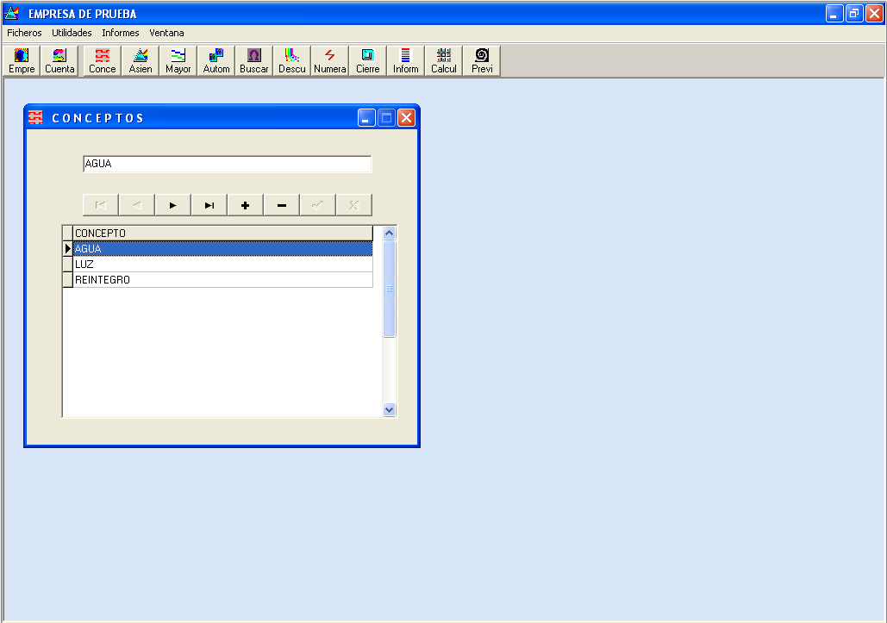
Task: Go to the previous record
Action: 137,205
